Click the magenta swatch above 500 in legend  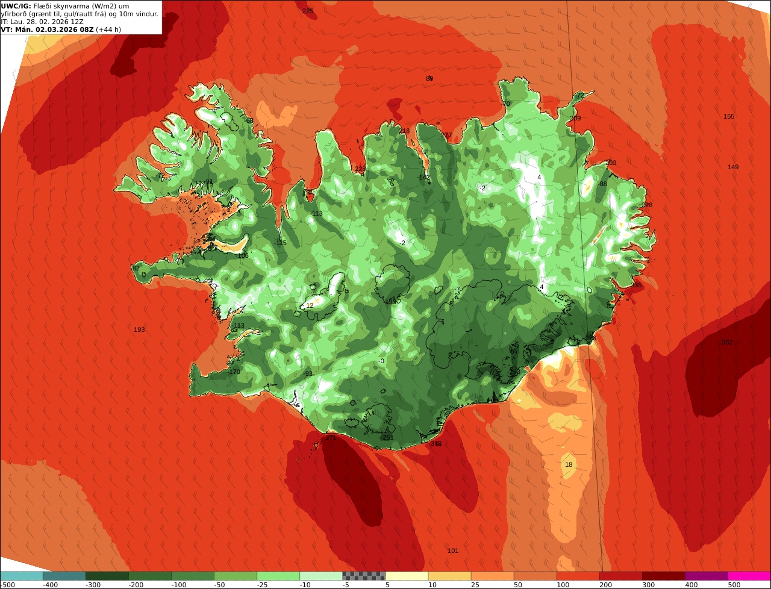pos(749,576)
